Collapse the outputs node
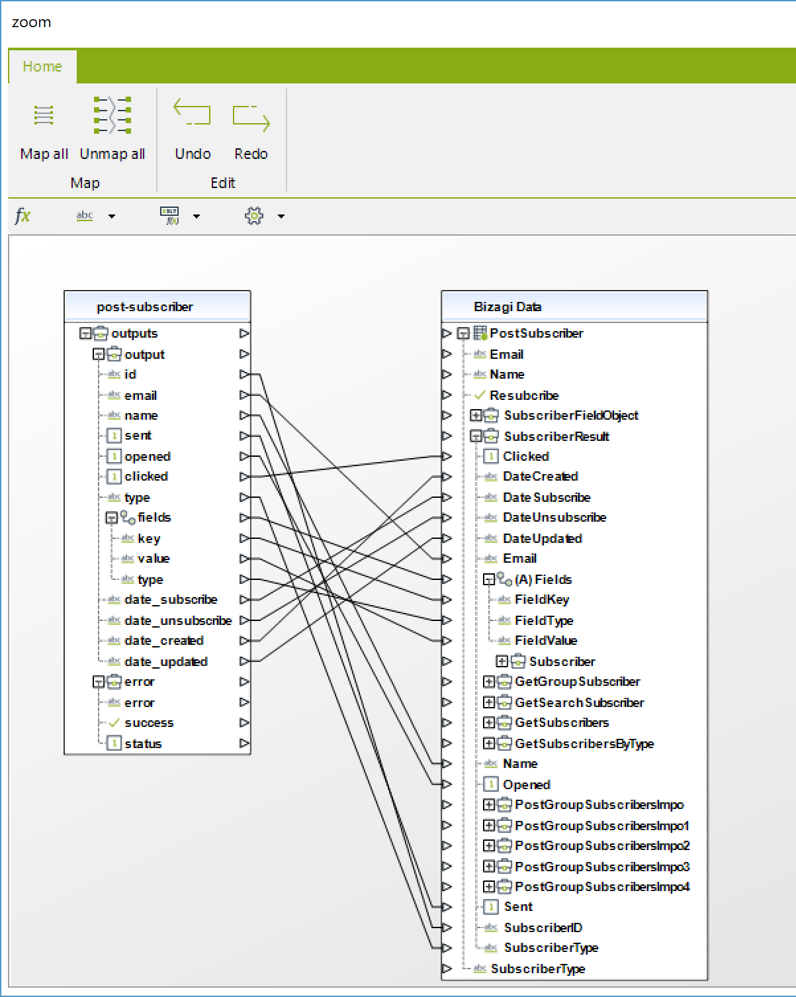Screen dimensions: 796x997 (x=85, y=333)
